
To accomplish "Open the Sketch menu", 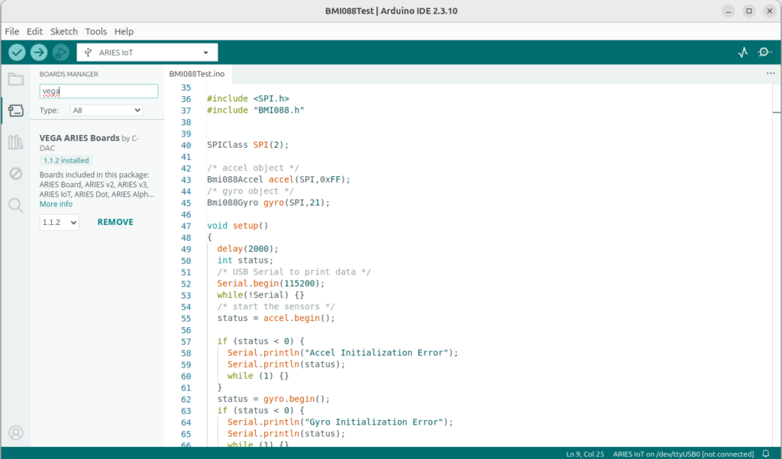I will [64, 31].
